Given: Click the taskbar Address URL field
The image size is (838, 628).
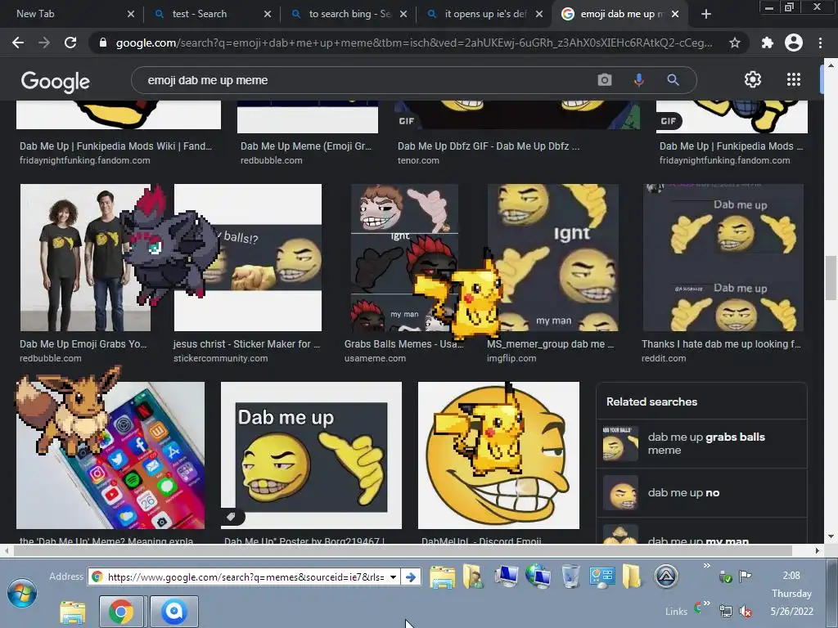Looking at the screenshot, I should pos(246,576).
